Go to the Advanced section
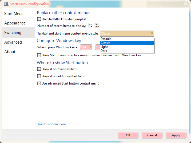Image resolution: width=191 pixels, height=143 pixels. [13, 42]
